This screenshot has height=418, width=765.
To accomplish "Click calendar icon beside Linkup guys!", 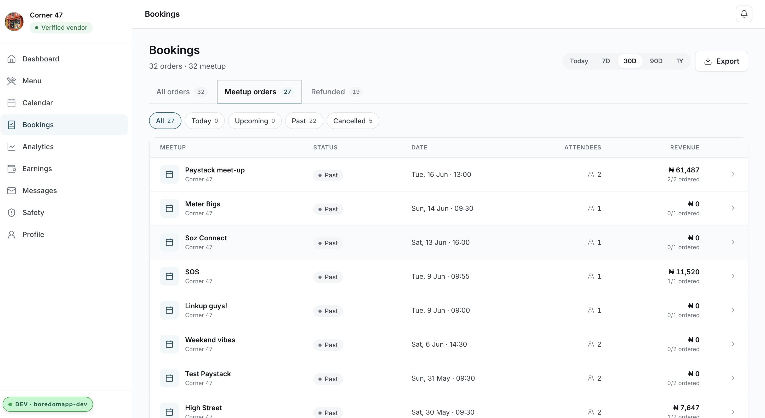I will (x=169, y=310).
